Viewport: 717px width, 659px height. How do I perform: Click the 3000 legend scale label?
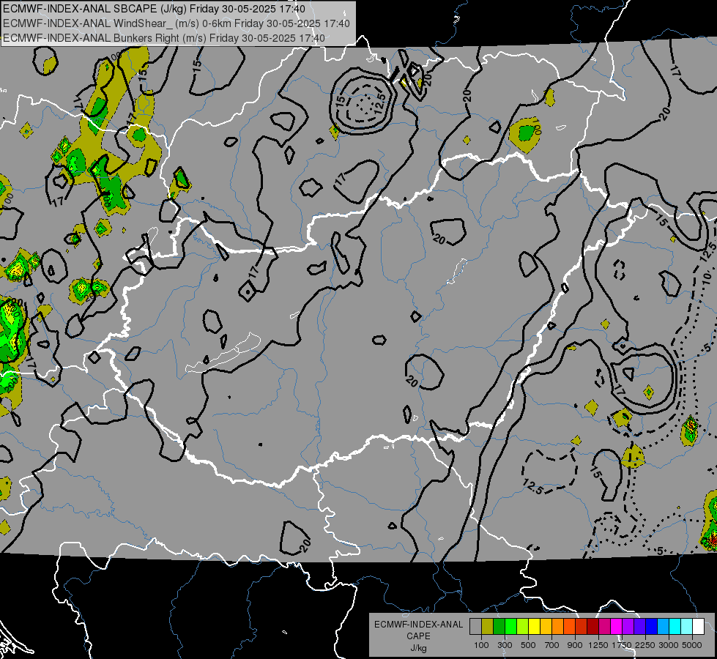click(x=669, y=645)
